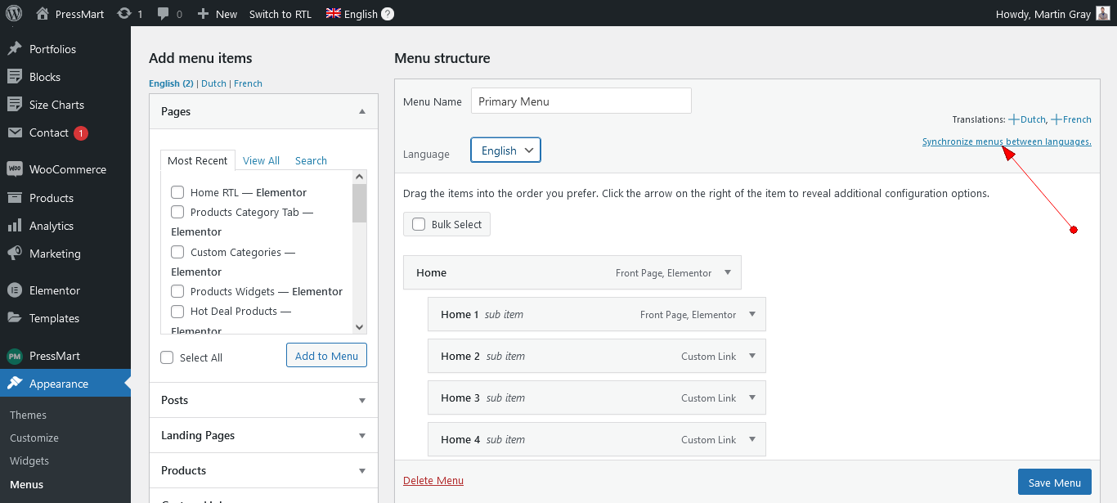The height and width of the screenshot is (503, 1117).
Task: Click the WooCommerce sidebar icon
Action: pos(15,169)
